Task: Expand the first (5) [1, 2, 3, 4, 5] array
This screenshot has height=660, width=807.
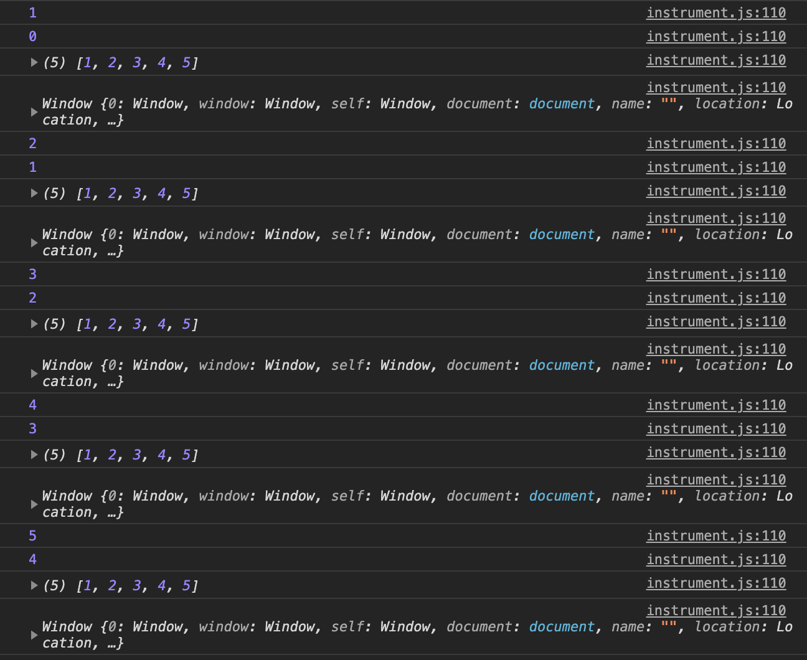Action: pos(34,62)
